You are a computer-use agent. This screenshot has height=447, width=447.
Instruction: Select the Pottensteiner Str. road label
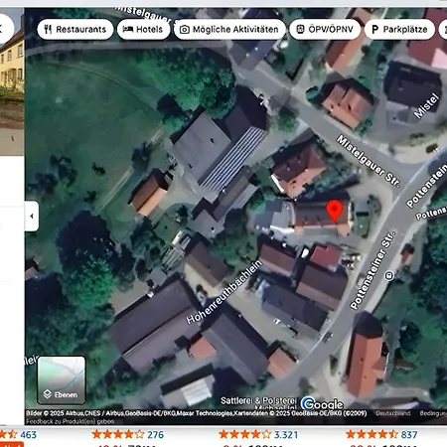point(372,270)
